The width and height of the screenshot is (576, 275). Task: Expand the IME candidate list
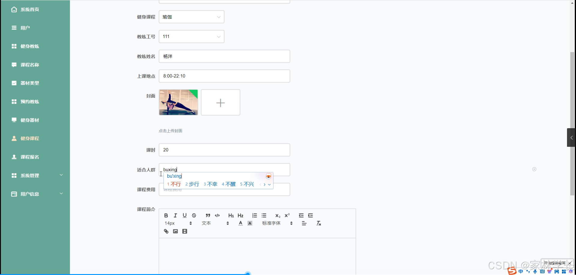[269, 185]
